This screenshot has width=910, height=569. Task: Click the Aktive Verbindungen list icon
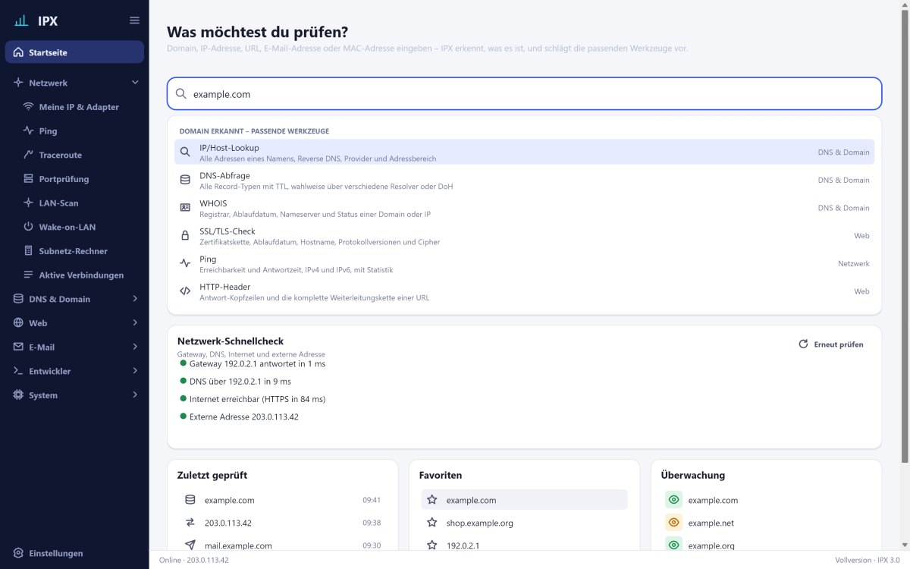tap(29, 275)
